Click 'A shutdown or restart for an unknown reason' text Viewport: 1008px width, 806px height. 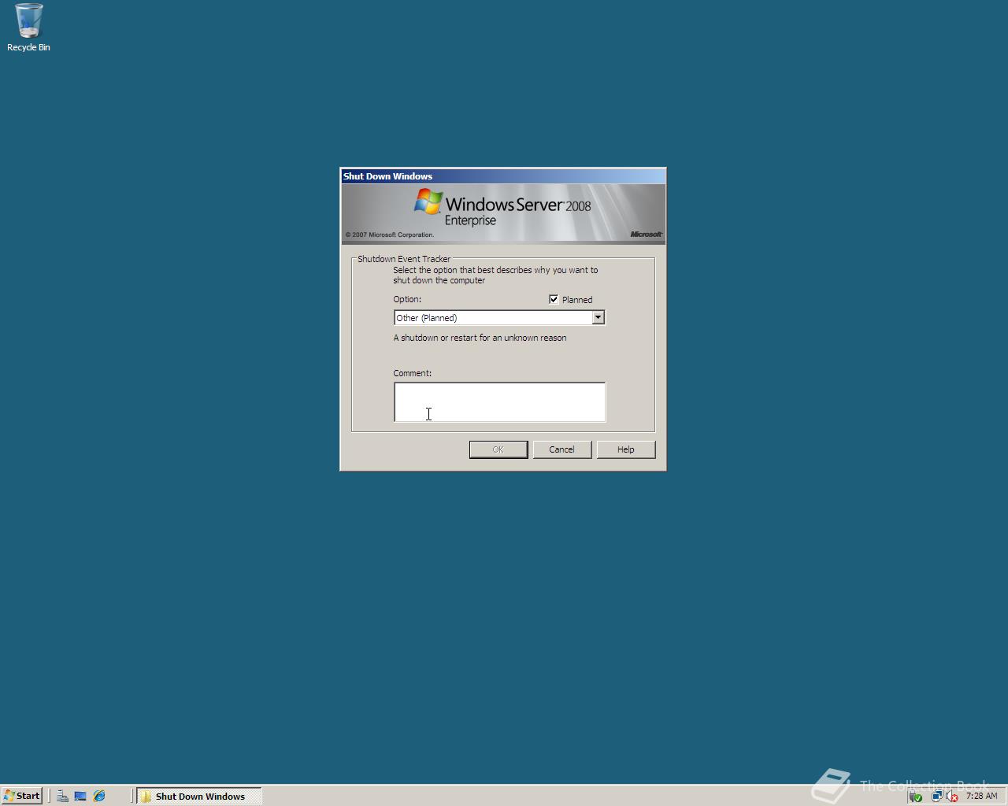[480, 338]
